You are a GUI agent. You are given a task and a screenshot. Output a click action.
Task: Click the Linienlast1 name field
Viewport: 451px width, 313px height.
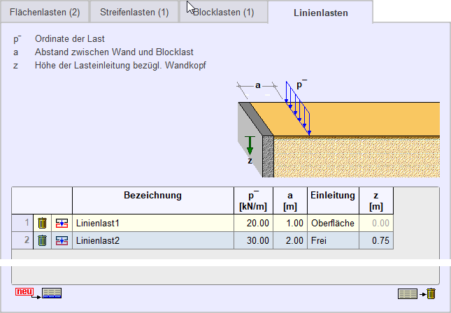pyautogui.click(x=152, y=223)
